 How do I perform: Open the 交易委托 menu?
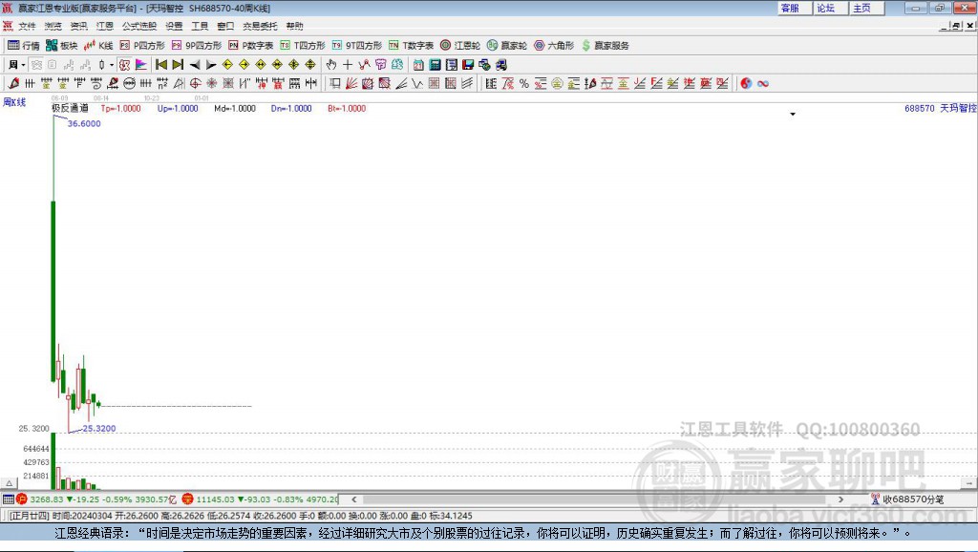pyautogui.click(x=260, y=26)
